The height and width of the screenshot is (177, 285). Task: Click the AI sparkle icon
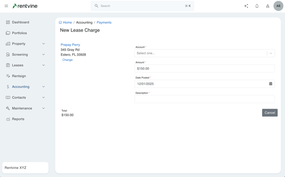(x=246, y=6)
